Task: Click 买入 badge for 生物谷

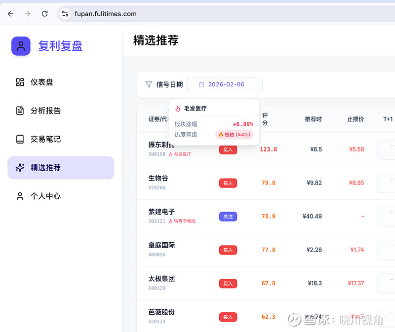Action: point(228,183)
